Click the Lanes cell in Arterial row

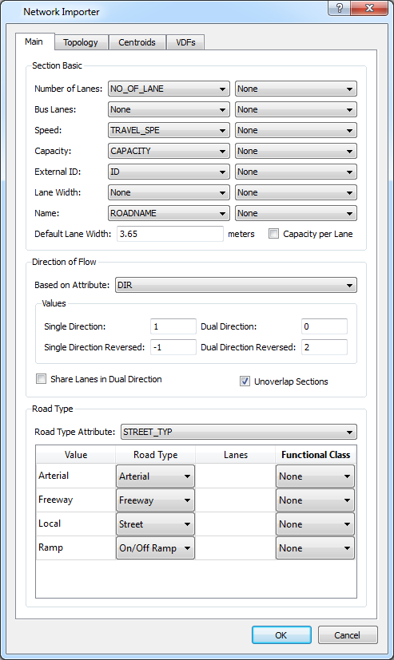coord(236,476)
